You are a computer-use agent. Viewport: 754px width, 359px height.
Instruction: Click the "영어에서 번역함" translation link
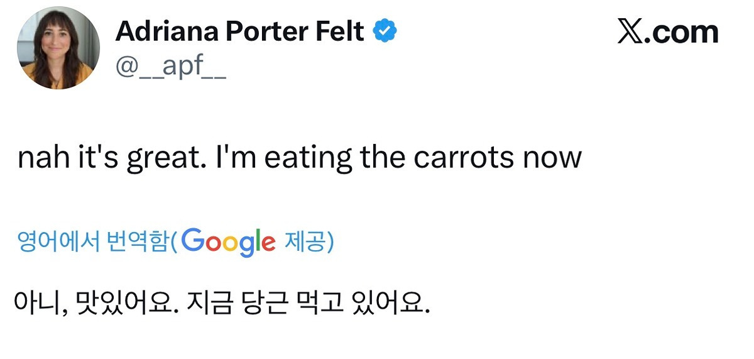click(94, 242)
